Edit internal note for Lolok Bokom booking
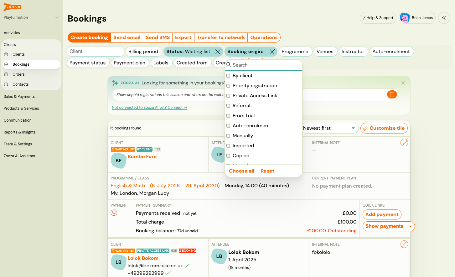 (x=404, y=244)
